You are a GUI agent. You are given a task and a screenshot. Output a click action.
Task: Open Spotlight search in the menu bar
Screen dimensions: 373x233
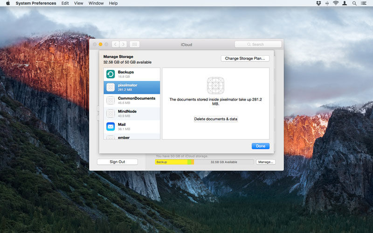tap(354, 3)
